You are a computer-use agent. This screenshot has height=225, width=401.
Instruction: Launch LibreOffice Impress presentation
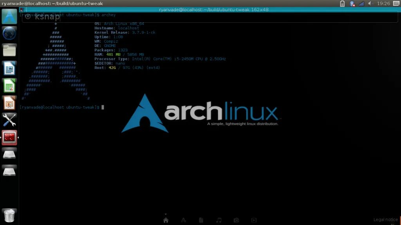tap(9, 103)
